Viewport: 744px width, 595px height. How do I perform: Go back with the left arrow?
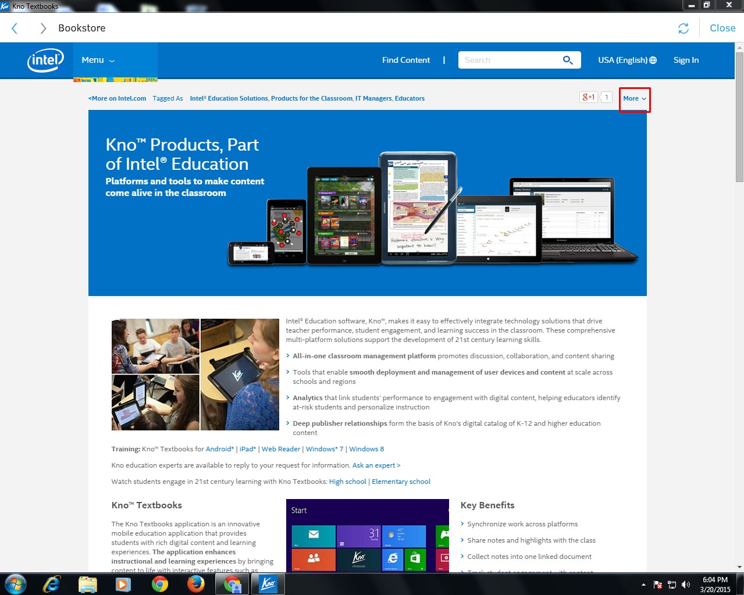click(15, 28)
